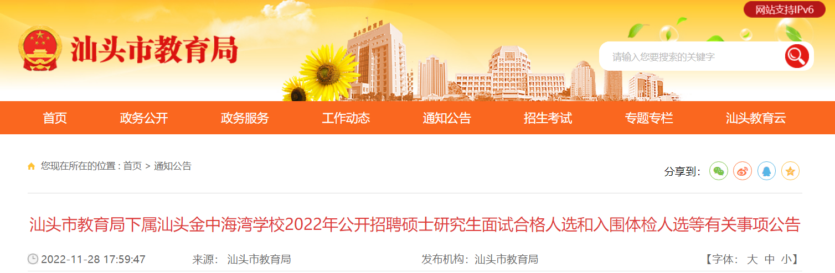Click the 通知公告 breadcrumb link
This screenshot has width=835, height=273.
pyautogui.click(x=173, y=166)
